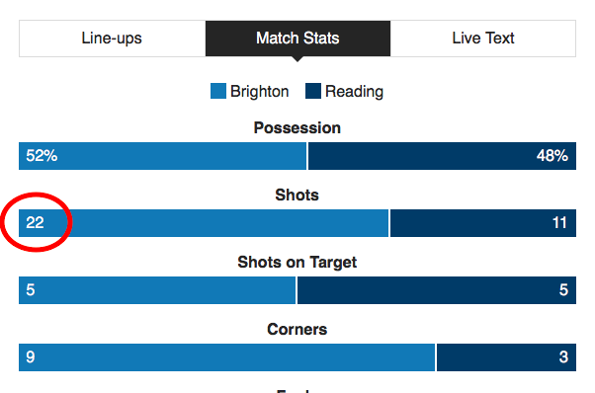Click Brighton's 52% possession bar
The width and height of the screenshot is (595, 393).
coord(162,156)
